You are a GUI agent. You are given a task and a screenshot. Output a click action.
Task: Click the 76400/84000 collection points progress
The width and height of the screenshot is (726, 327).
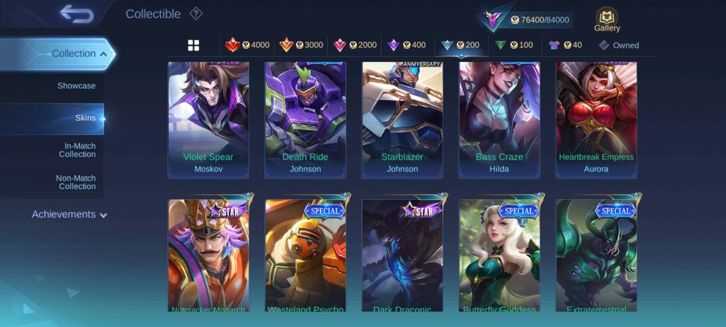point(540,20)
